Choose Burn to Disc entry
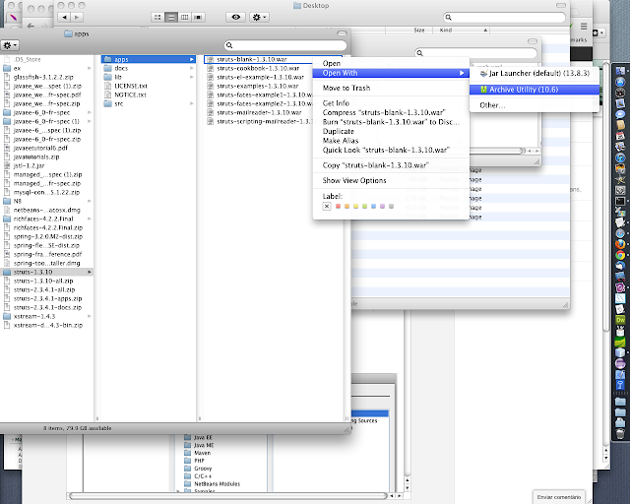This screenshot has width=630, height=504. [391, 122]
